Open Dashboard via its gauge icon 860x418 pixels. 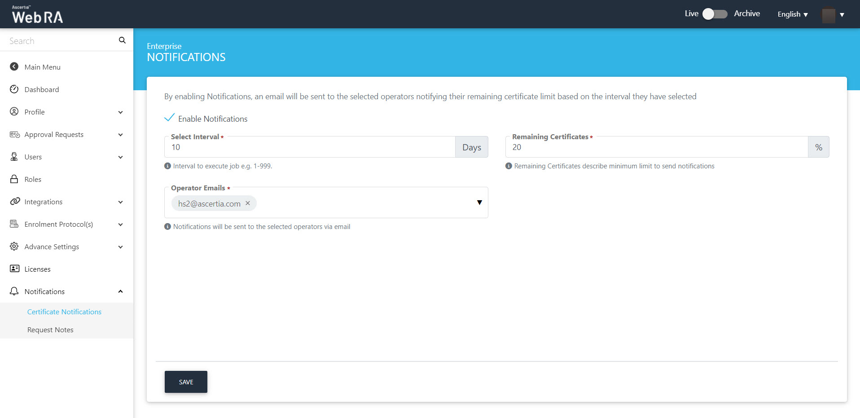[14, 89]
